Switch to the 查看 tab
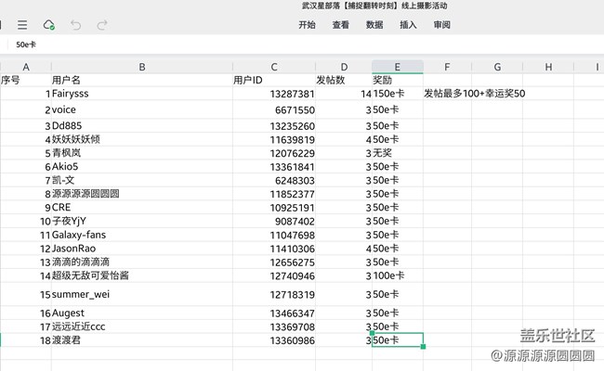The image size is (604, 371). click(340, 25)
